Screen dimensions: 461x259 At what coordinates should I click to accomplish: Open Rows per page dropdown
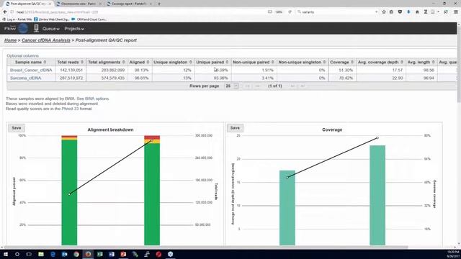(x=231, y=86)
